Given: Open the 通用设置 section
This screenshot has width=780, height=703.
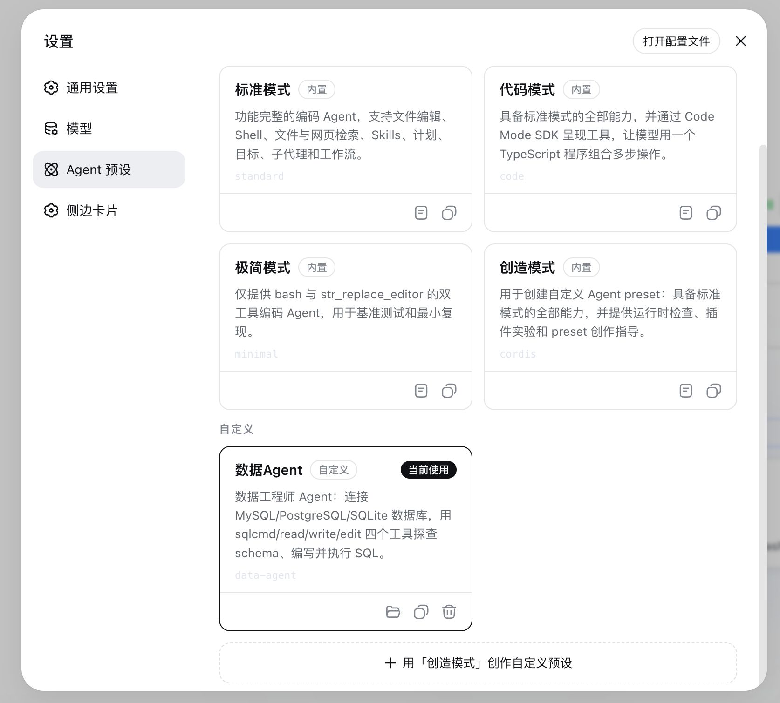Looking at the screenshot, I should [109, 88].
